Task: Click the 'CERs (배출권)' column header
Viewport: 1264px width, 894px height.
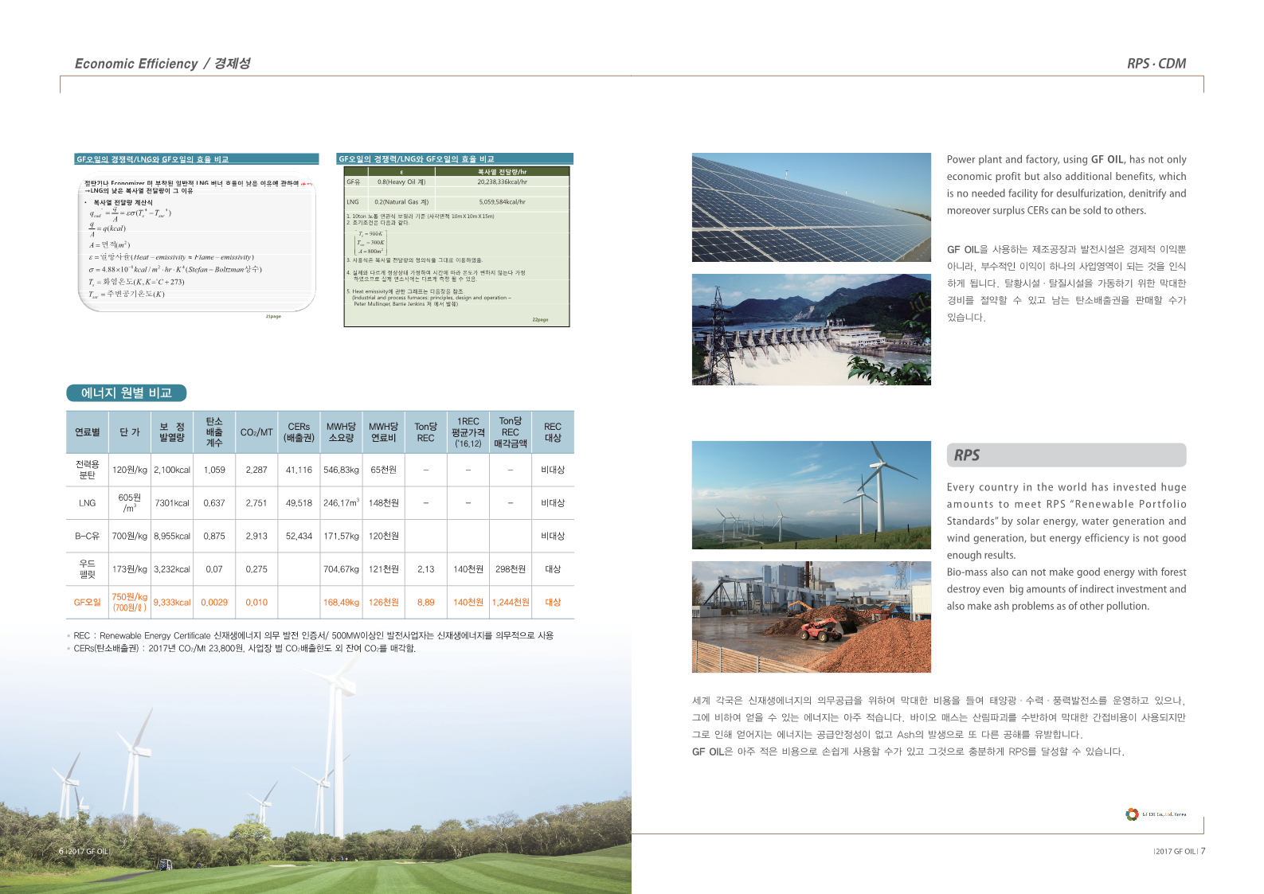Action: [299, 432]
